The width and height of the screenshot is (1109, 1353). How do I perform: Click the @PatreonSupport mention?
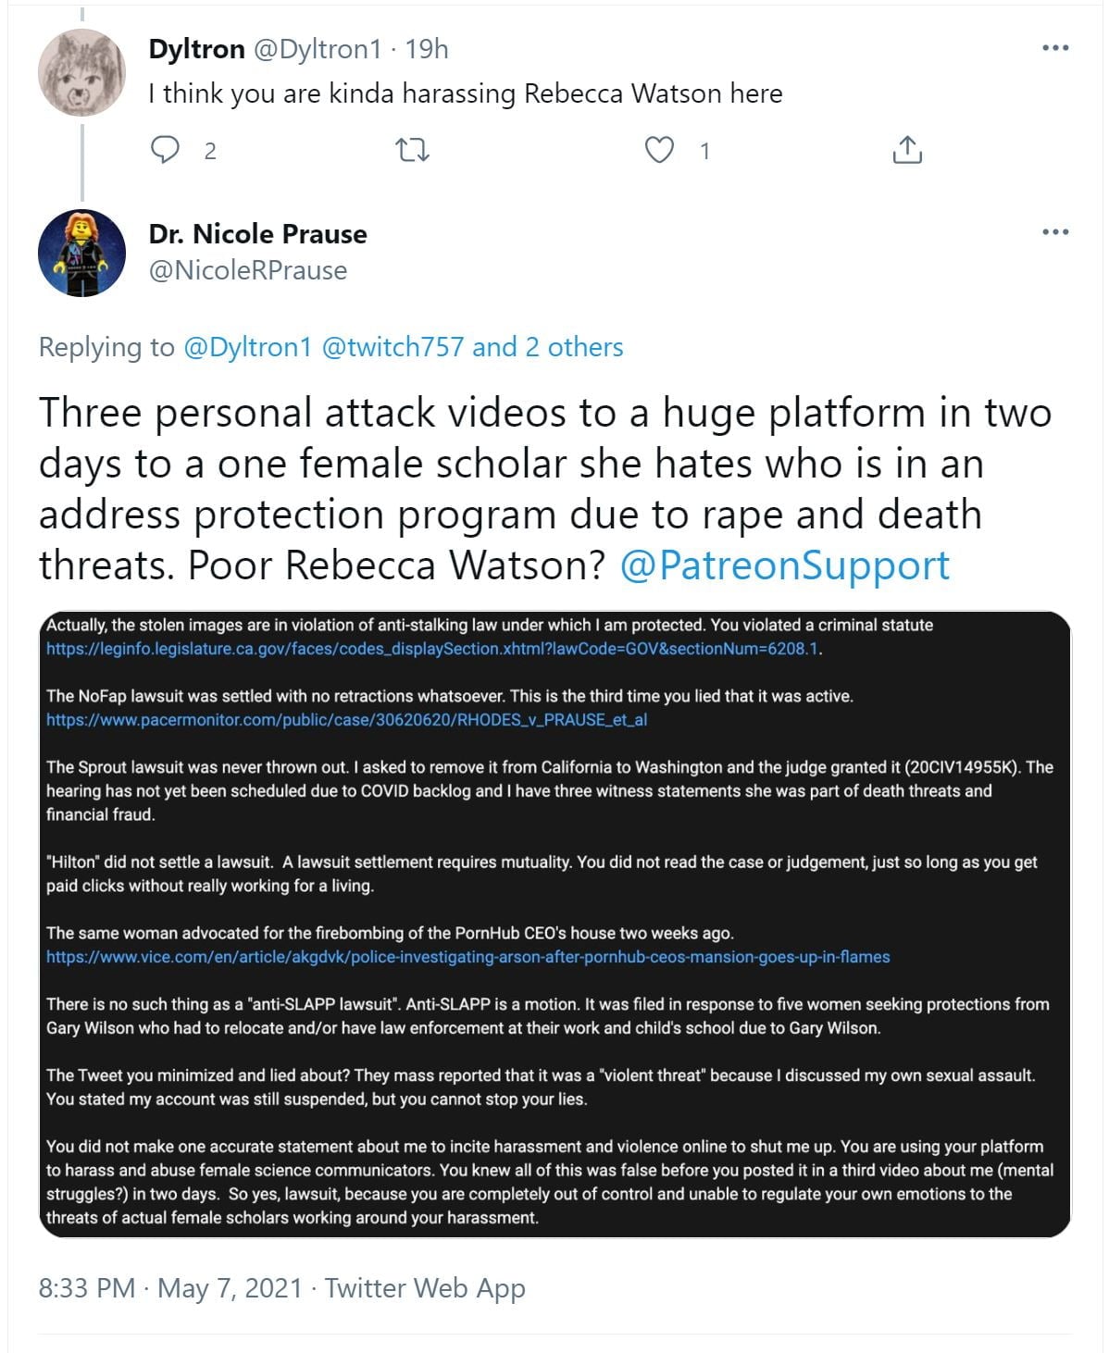[x=784, y=565]
